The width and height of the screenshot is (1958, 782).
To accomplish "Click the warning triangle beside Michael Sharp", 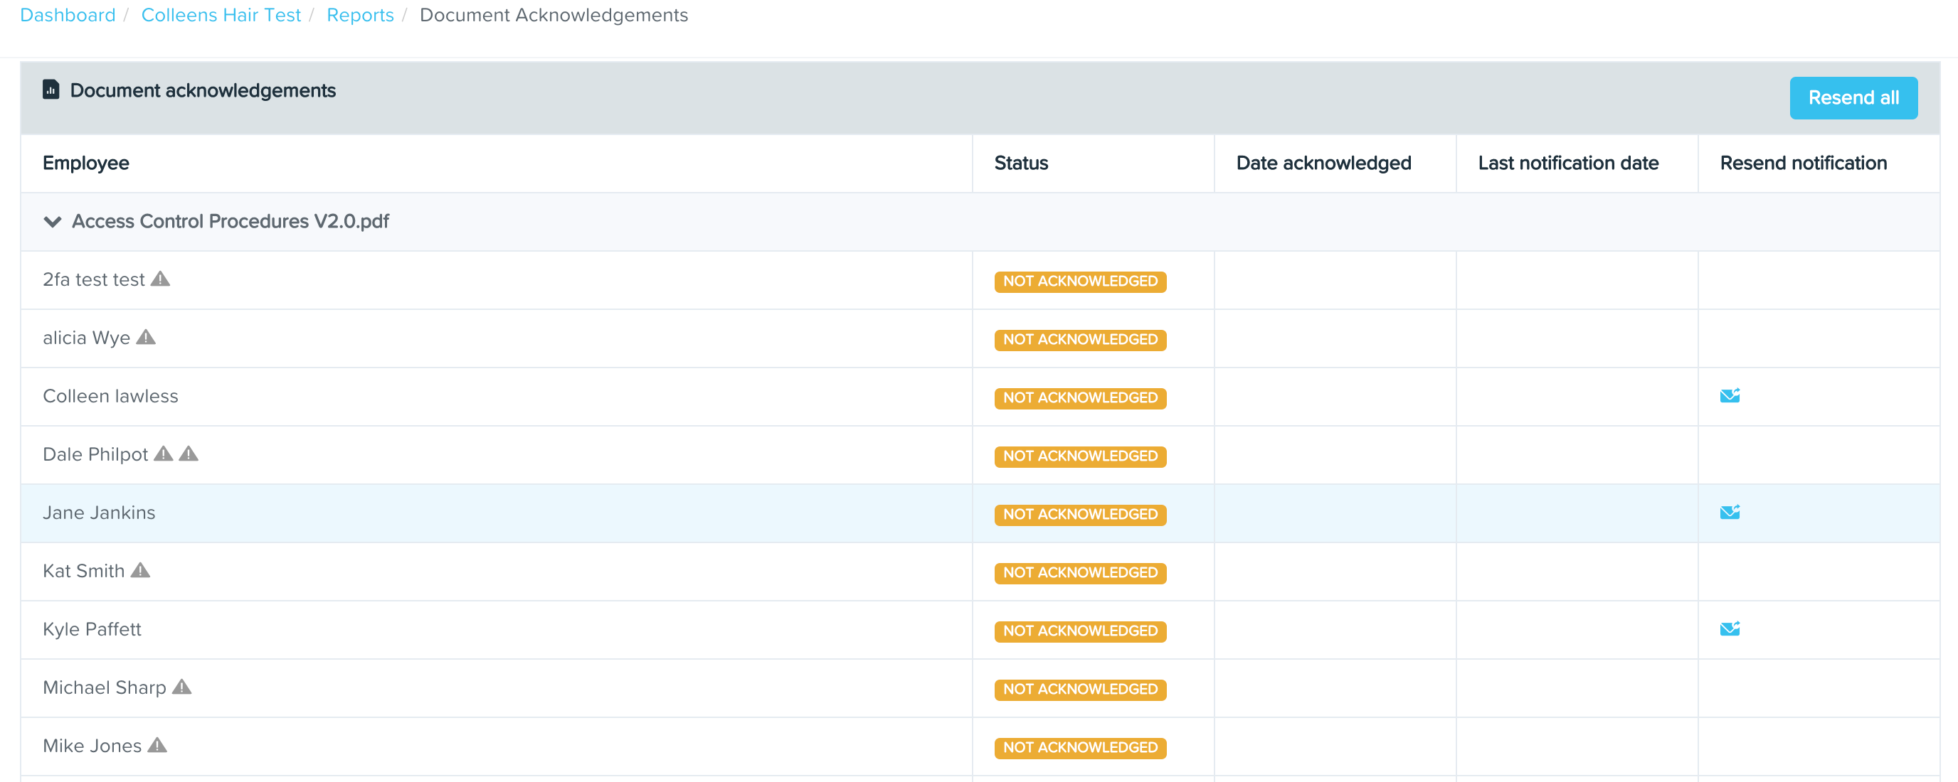I will (181, 686).
